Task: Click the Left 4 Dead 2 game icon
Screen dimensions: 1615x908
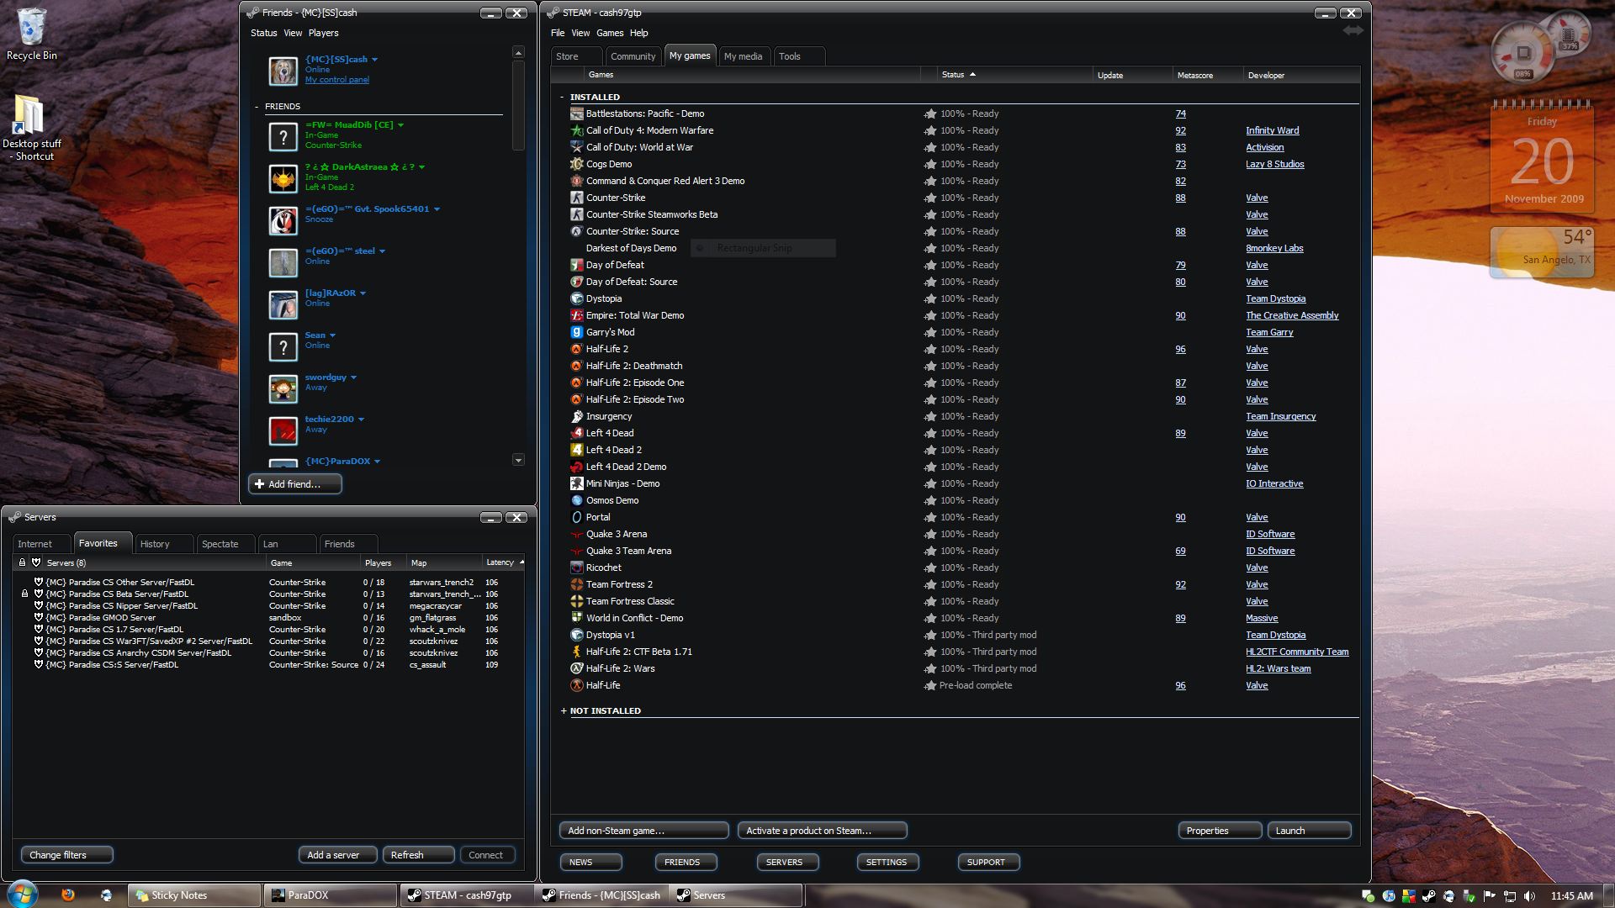Action: (576, 450)
